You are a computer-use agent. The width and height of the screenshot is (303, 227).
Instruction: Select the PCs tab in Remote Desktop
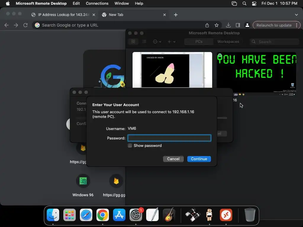tap(199, 41)
